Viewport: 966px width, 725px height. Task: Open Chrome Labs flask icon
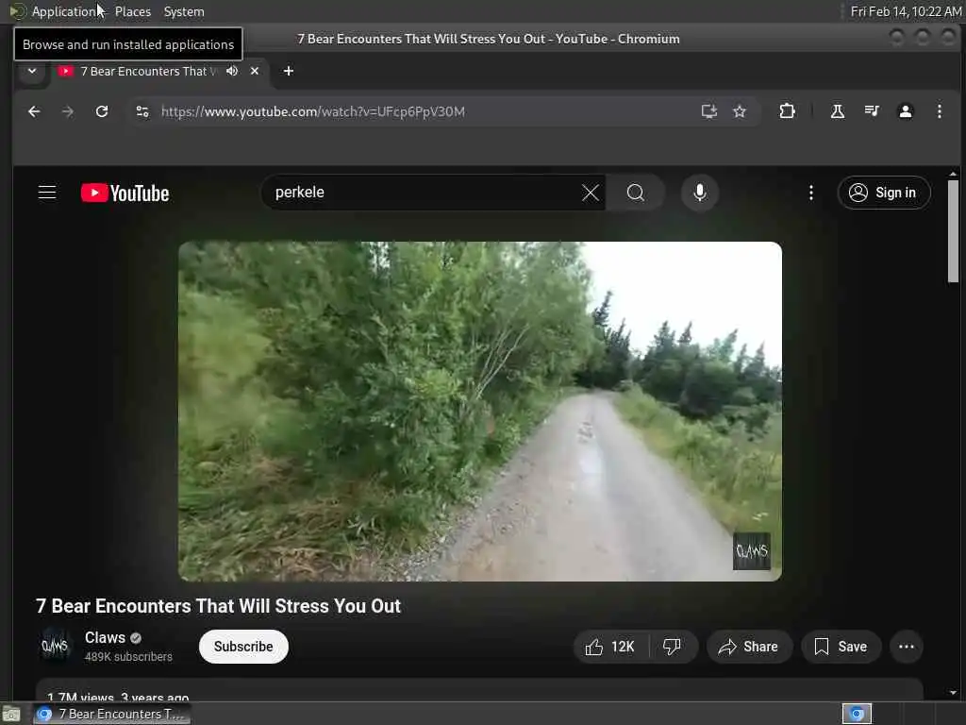coord(838,111)
